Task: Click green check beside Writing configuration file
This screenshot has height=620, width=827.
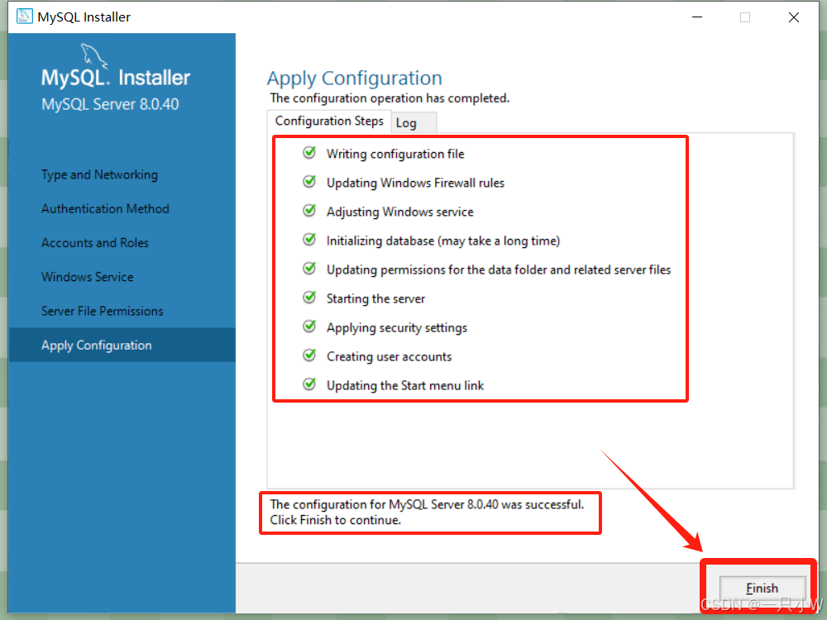Action: tap(309, 153)
